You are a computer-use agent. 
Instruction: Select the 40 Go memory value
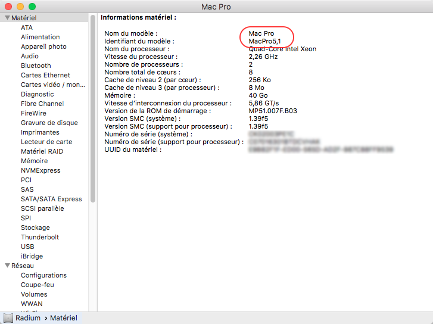pos(258,95)
